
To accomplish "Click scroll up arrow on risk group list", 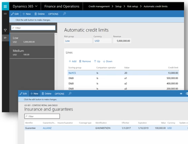I will [56, 34].
